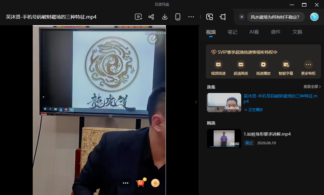Open the AI看 tab
Image resolution: width=324 pixels, height=195 pixels.
[x=254, y=32]
